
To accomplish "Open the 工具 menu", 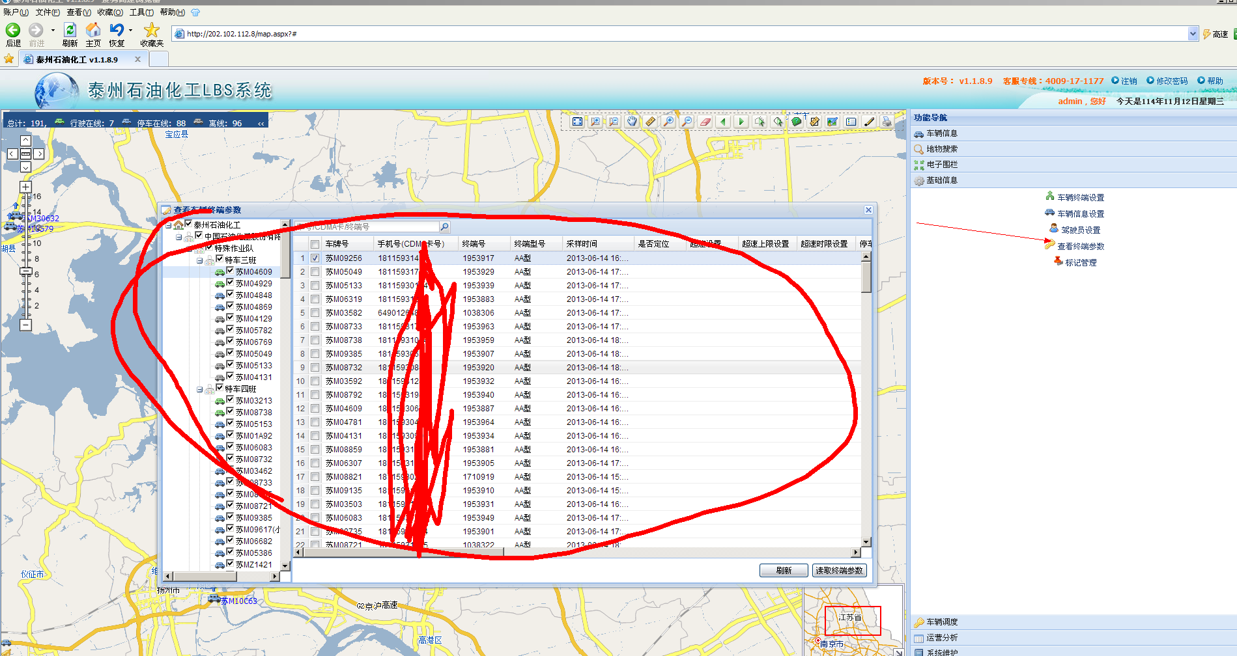I will [x=141, y=12].
